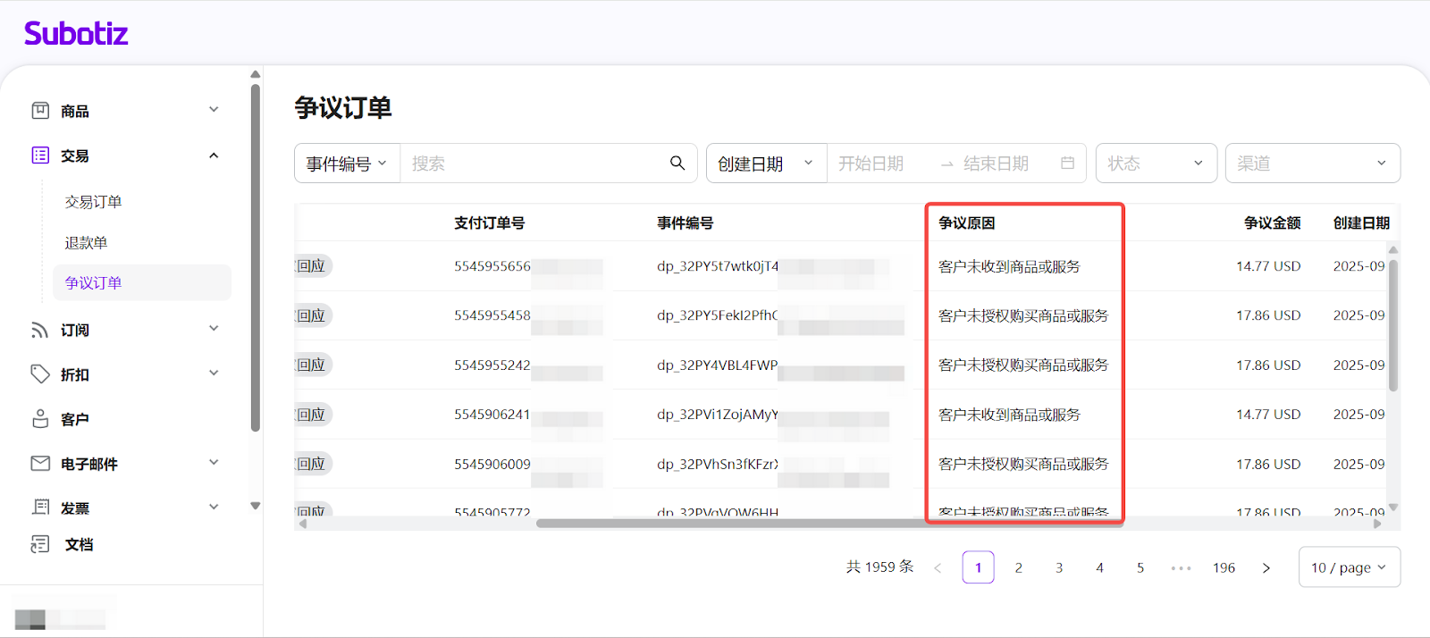Go to 交易订单 page
This screenshot has width=1430, height=638.
(x=93, y=202)
